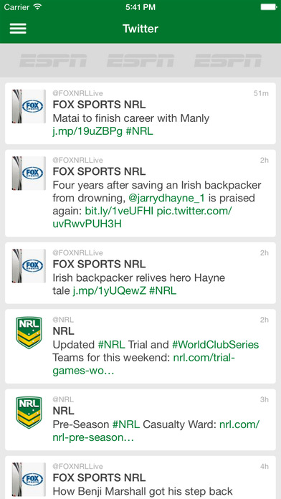This screenshot has width=281, height=499.
Task: Open the nrl.com/nrl-pre-season link
Action: (x=156, y=431)
